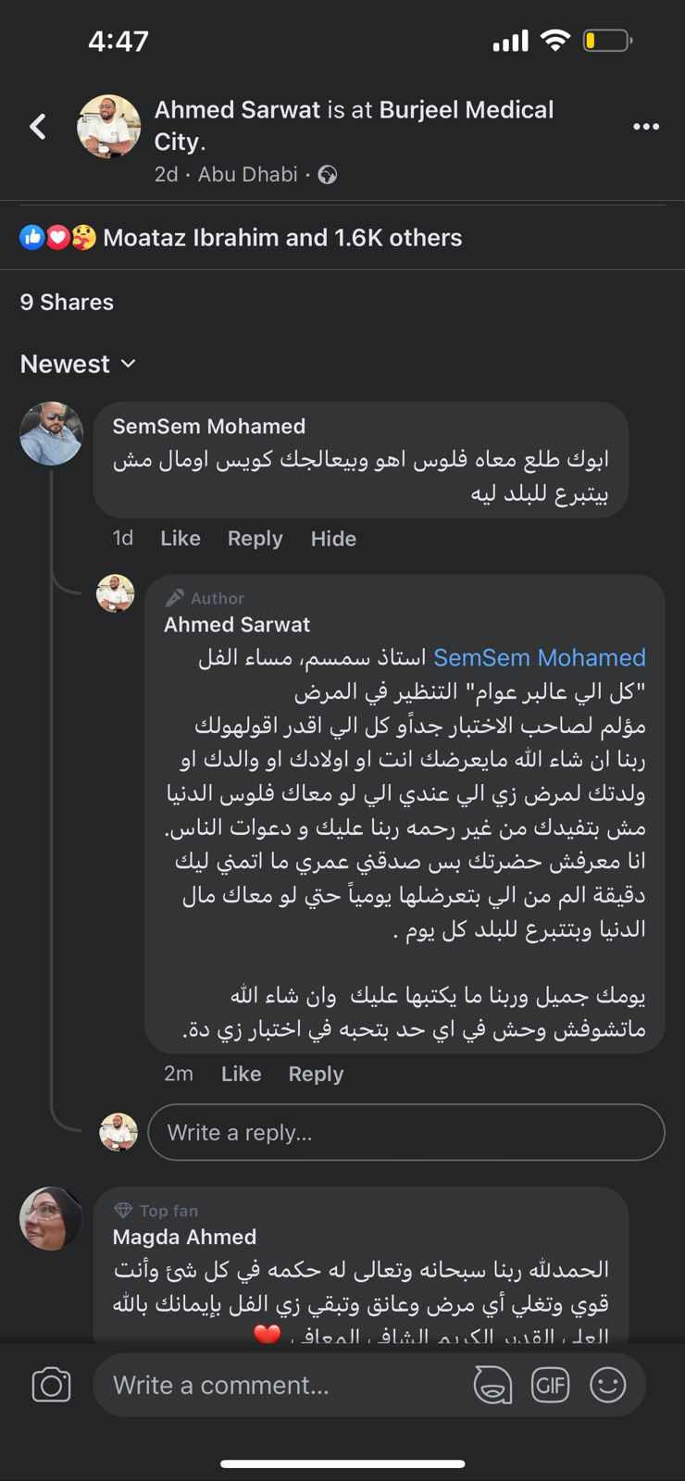Image resolution: width=685 pixels, height=1481 pixels.
Task: Open the emoji smiley picker
Action: tap(608, 1385)
